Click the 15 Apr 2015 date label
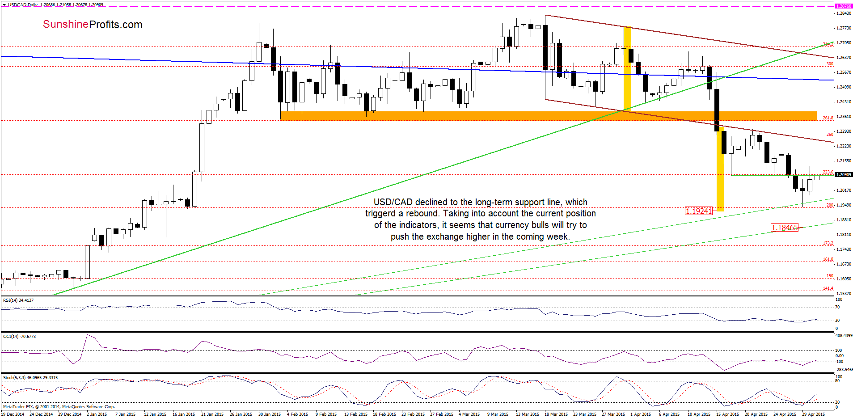The width and height of the screenshot is (853, 418). tap(727, 414)
